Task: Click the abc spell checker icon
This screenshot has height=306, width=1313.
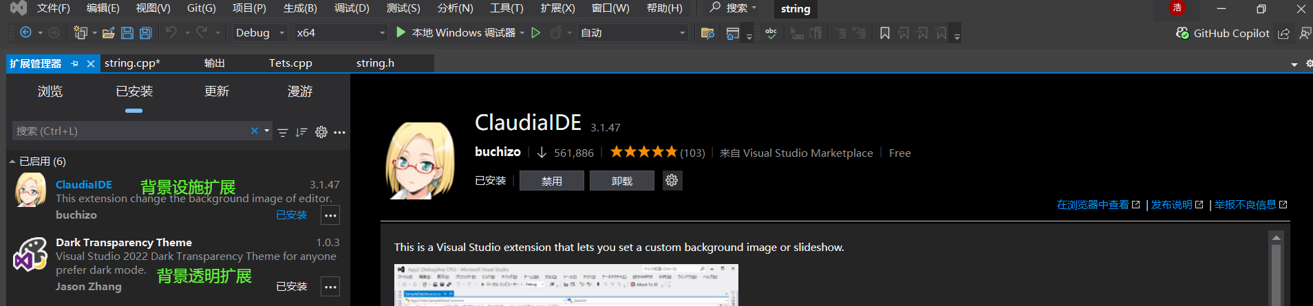Action: tap(771, 33)
